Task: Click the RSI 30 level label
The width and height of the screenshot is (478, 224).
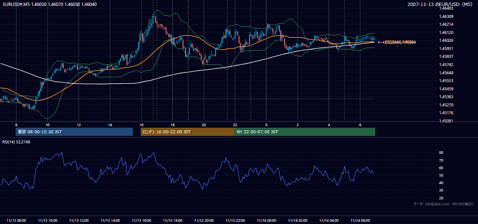Action: pyautogui.click(x=441, y=190)
